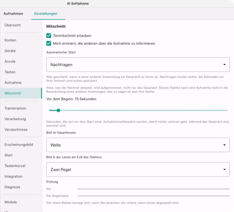234x212 pixels.
Task: Open the Automatischer Start dropdown showing Nachfragen
Action: (138, 65)
